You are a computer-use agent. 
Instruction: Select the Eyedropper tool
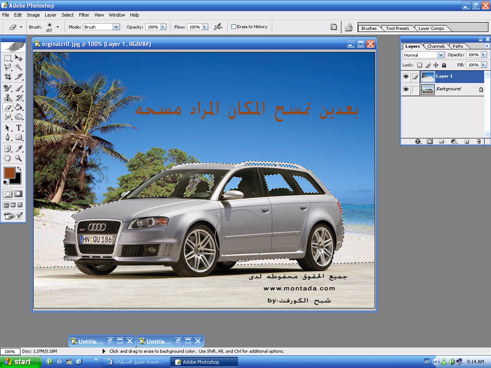18,149
